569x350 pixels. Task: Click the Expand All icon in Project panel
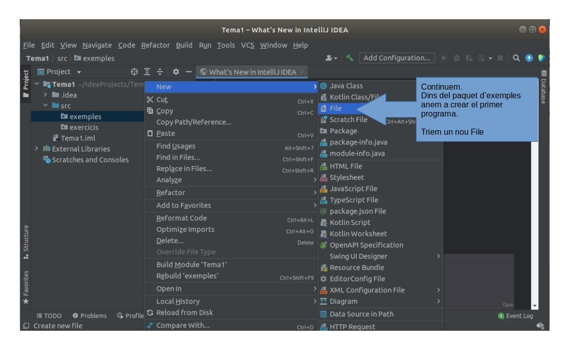click(147, 72)
